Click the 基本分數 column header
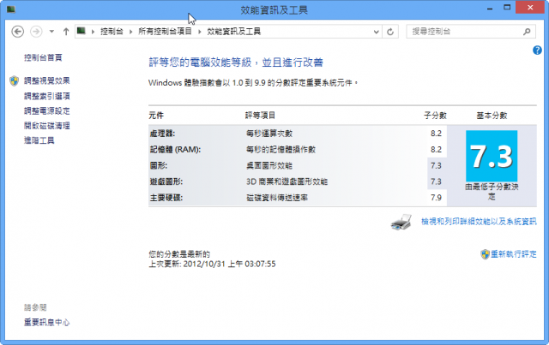 pos(492,116)
